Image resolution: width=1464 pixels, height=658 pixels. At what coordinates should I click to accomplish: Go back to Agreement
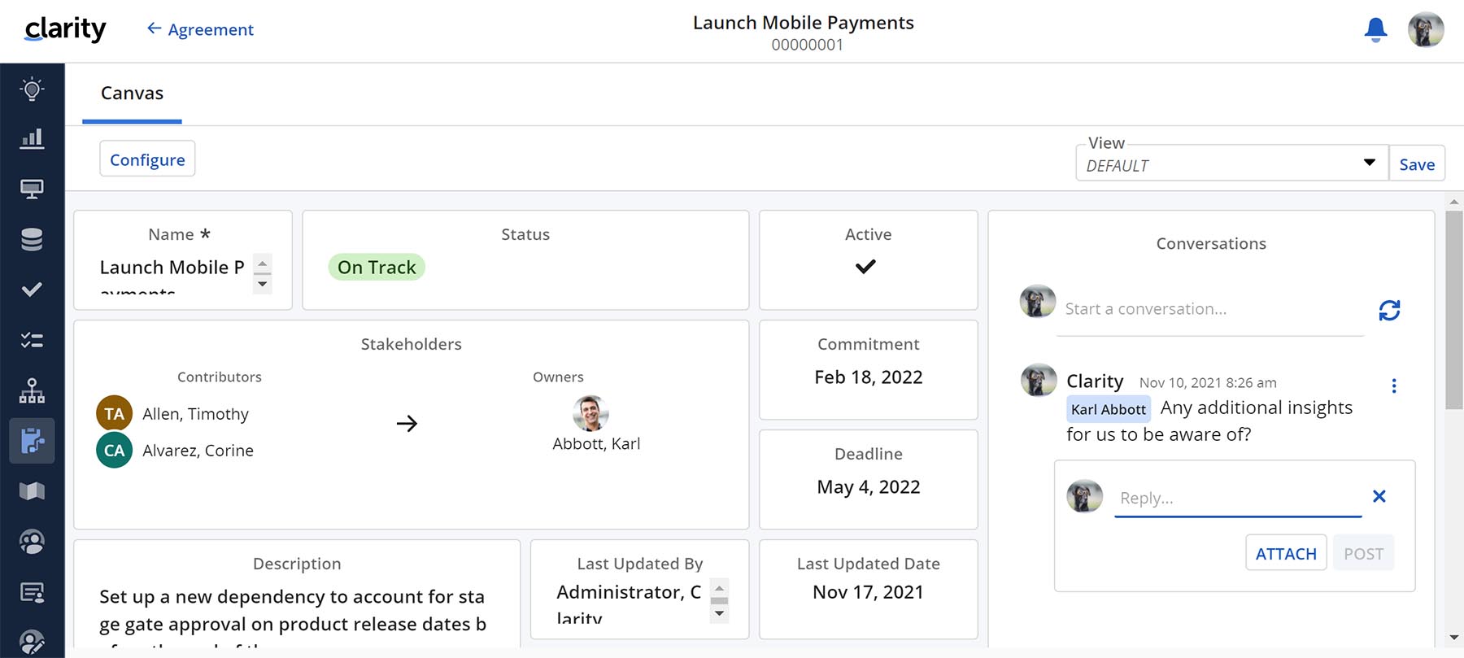[200, 29]
